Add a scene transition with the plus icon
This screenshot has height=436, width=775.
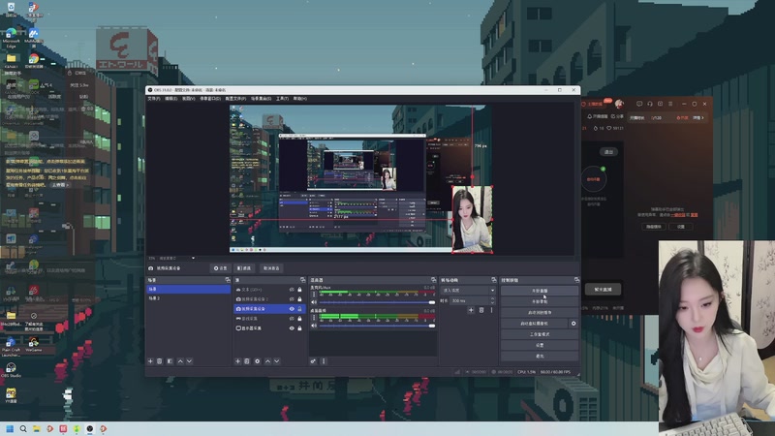[471, 310]
